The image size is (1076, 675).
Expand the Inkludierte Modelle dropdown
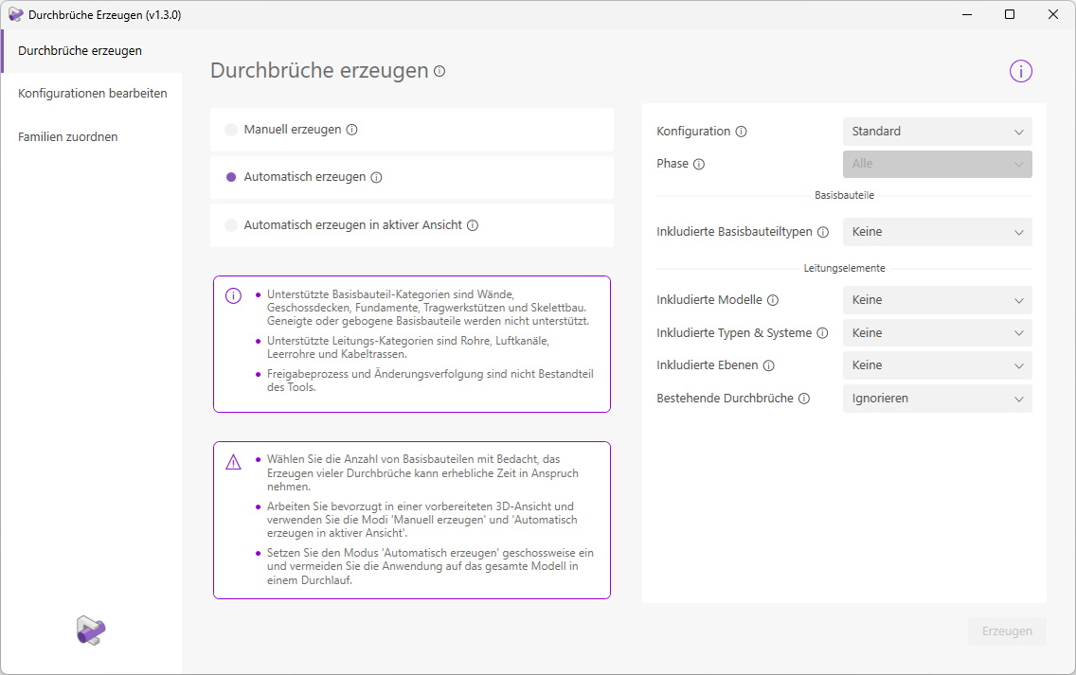(x=937, y=300)
